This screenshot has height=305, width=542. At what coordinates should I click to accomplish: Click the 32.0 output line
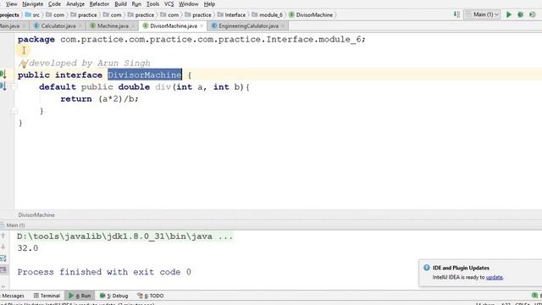pyautogui.click(x=28, y=248)
